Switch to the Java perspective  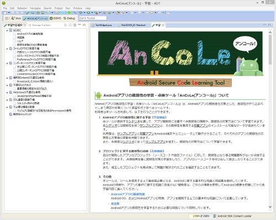point(16,18)
